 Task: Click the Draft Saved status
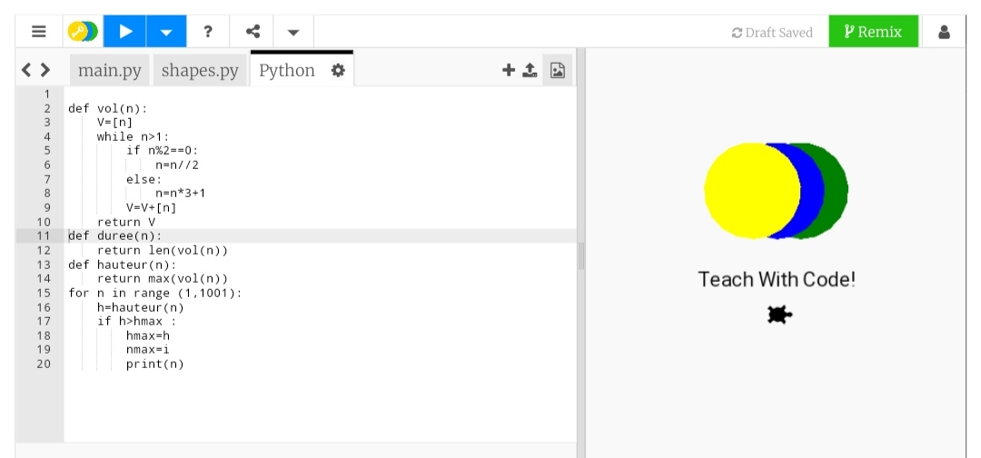click(772, 33)
